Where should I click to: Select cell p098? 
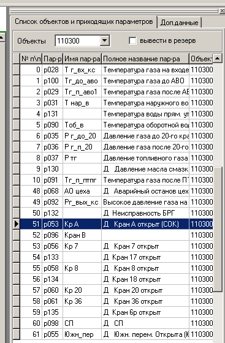tap(53, 323)
